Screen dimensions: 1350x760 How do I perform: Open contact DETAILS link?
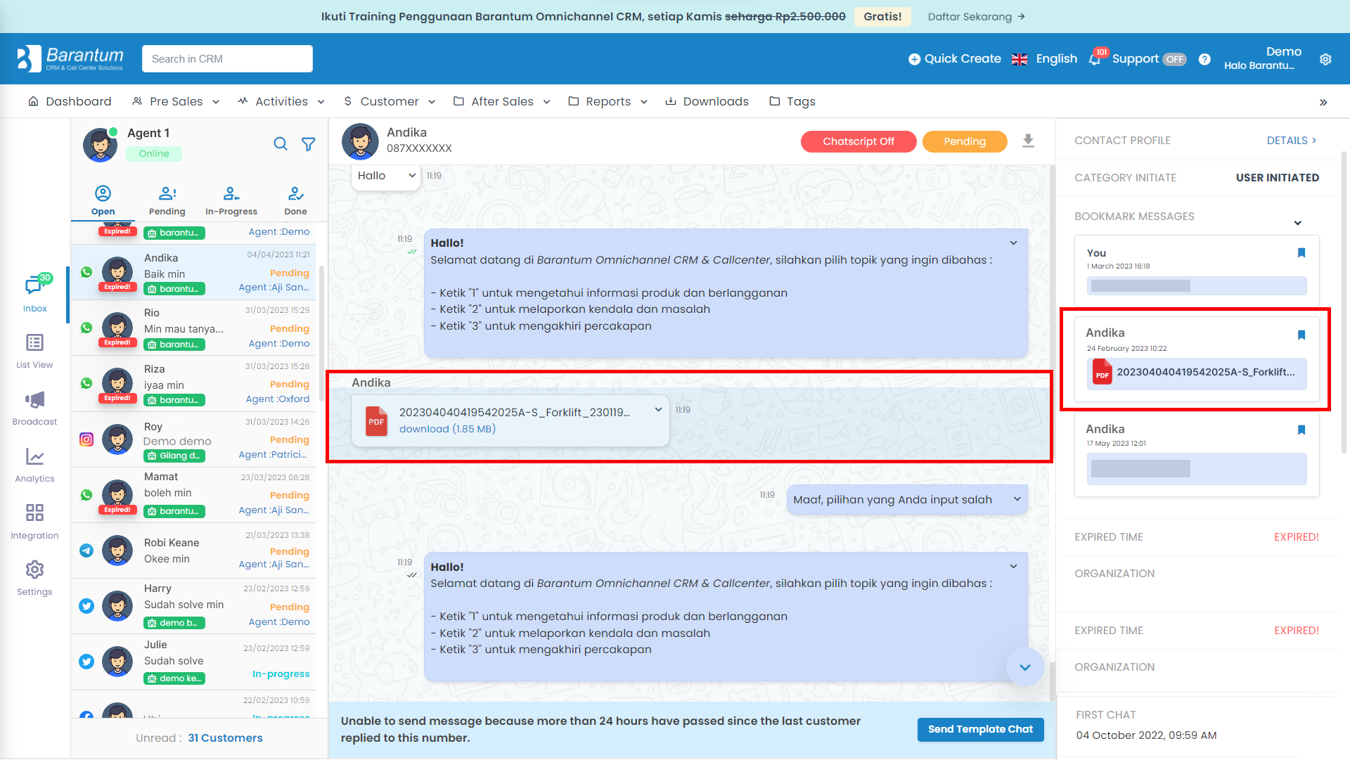point(1292,141)
